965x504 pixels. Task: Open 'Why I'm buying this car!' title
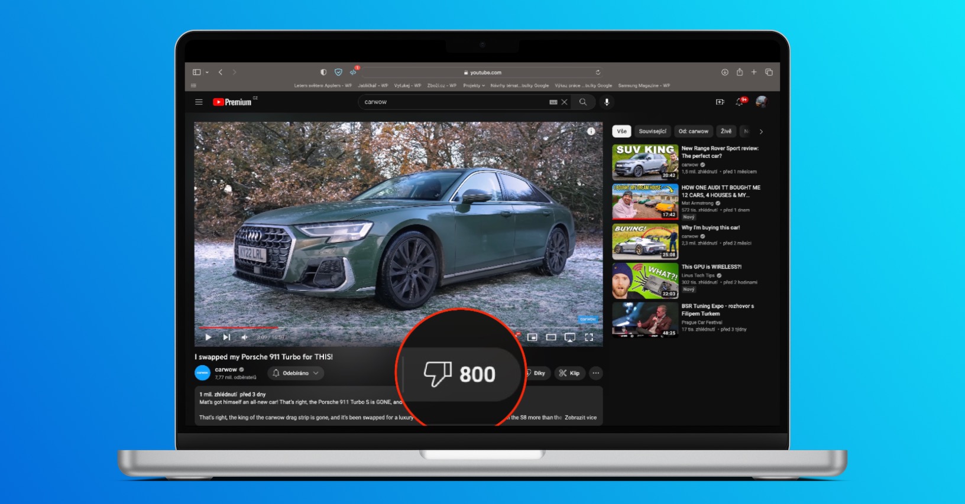[x=711, y=227]
